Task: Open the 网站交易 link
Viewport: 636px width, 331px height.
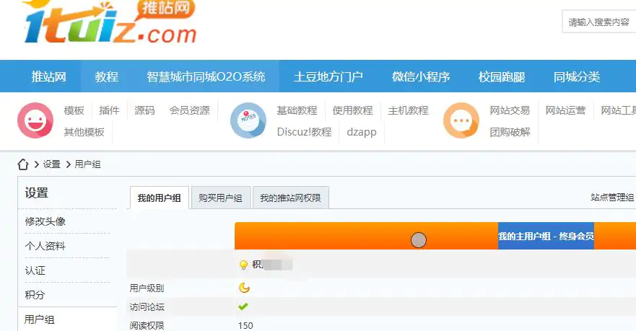Action: point(510,110)
